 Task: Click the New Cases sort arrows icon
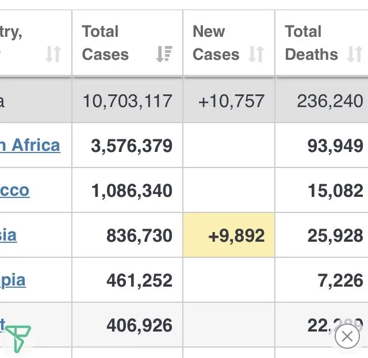[256, 55]
